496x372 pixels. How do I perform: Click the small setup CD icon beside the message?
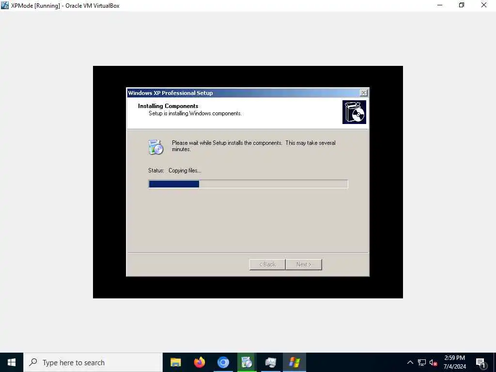155,147
